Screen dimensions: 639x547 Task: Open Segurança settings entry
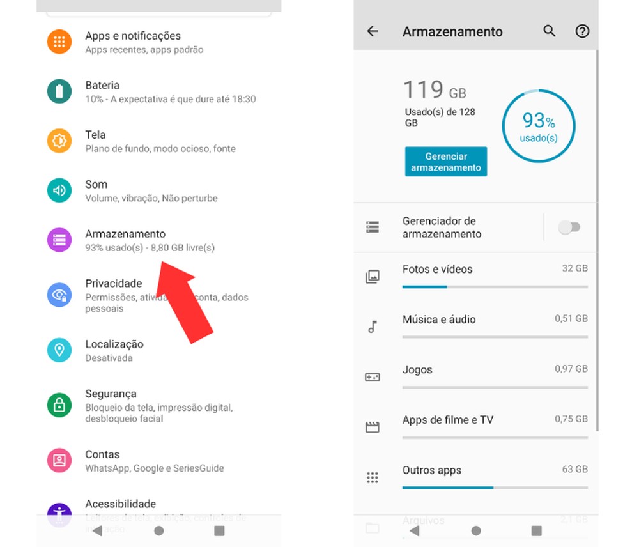point(159,406)
